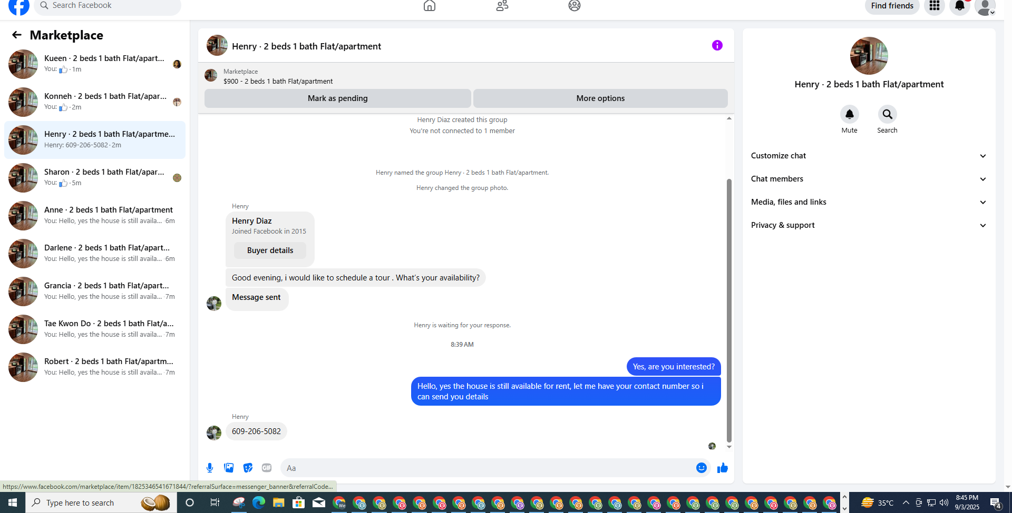Attach a photo to the message
Image resolution: width=1012 pixels, height=513 pixels.
[x=229, y=468]
